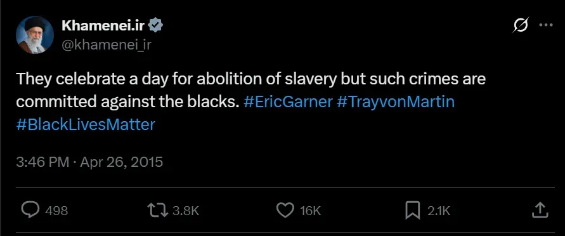Click the Apr 26, 2015 date
The height and width of the screenshot is (236, 565).
121,162
